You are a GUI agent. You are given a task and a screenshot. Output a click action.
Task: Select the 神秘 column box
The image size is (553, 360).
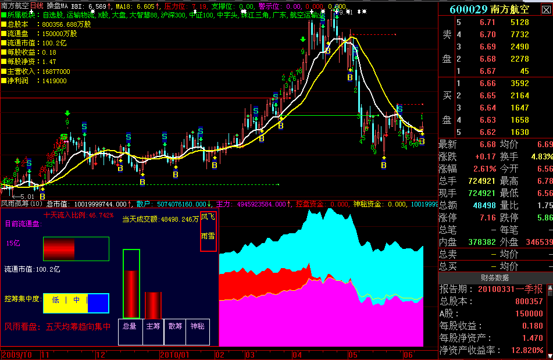click(x=197, y=326)
